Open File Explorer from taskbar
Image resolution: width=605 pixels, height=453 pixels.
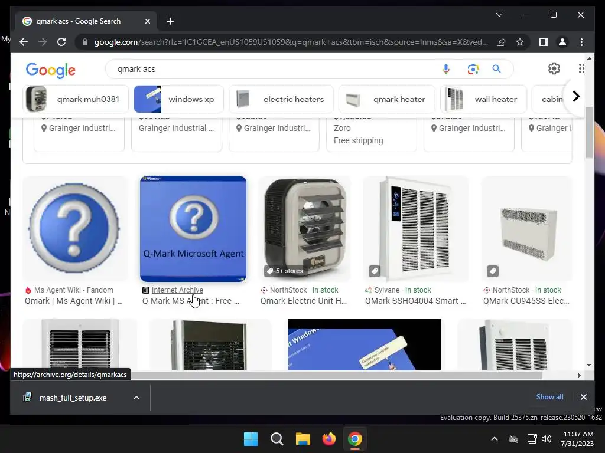(303, 439)
